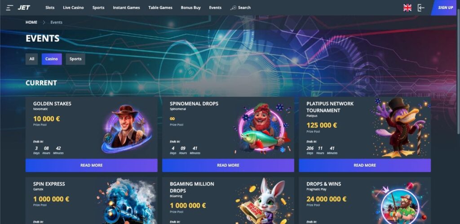Open the hamburger side menu
Viewport: 460px width, 224px height.
pos(10,8)
